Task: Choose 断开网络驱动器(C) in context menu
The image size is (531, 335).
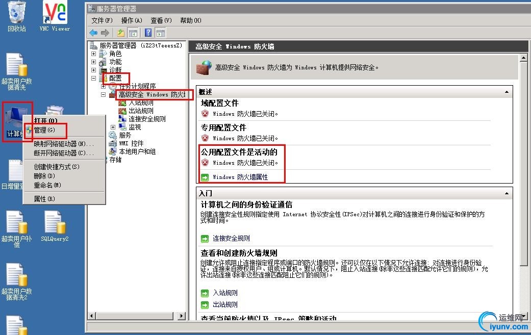Action: click(x=64, y=153)
